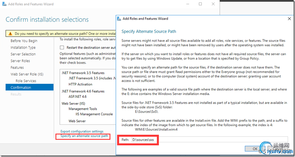This screenshot has width=295, height=157.
Task: Select Management Tools list entry
Action: tap(83, 109)
